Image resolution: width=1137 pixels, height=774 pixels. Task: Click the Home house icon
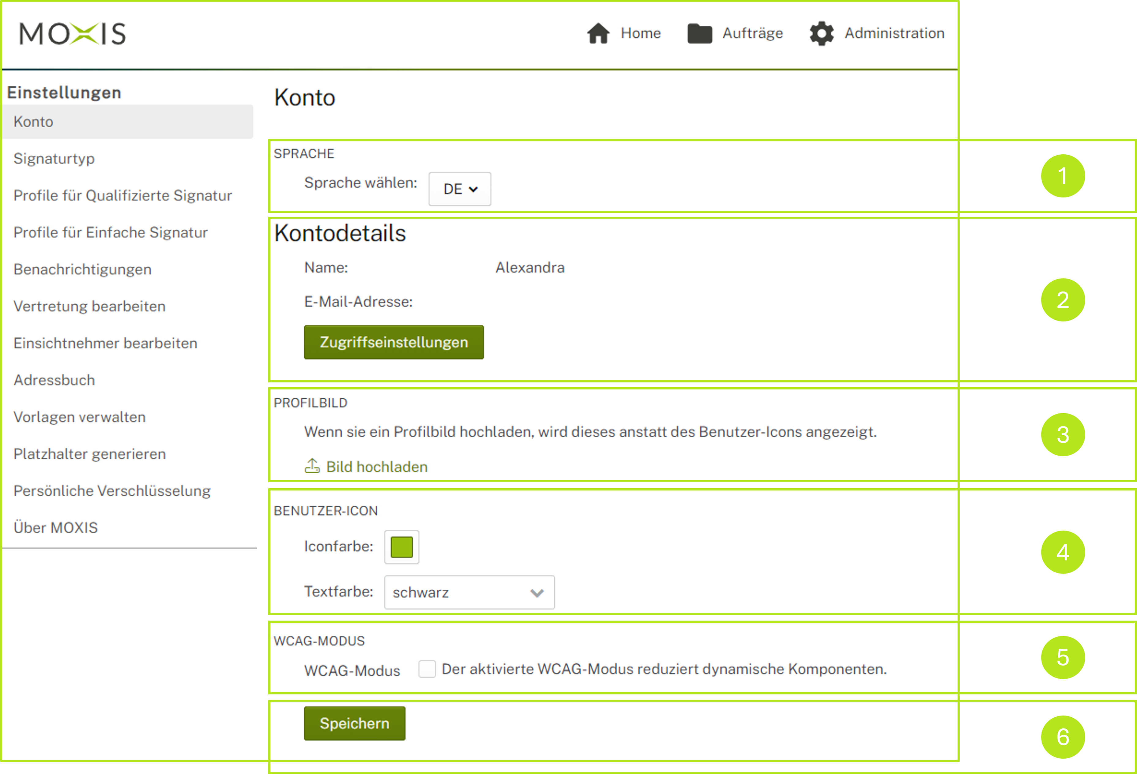pos(598,33)
